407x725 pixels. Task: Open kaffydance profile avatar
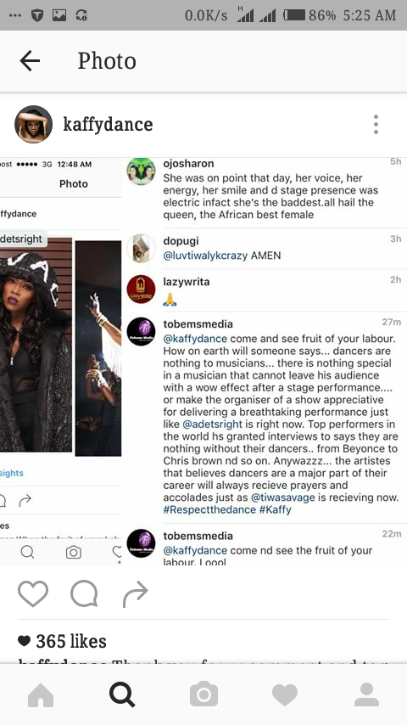[x=33, y=125]
